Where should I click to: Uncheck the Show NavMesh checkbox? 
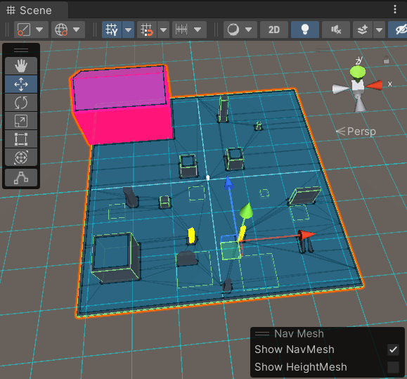tap(393, 349)
